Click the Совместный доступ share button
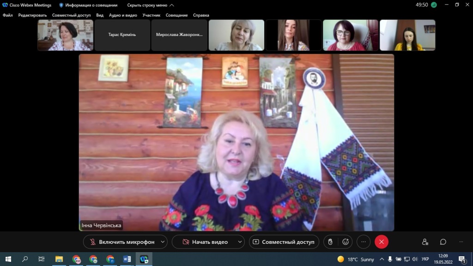This screenshot has width=473, height=266. tap(283, 242)
